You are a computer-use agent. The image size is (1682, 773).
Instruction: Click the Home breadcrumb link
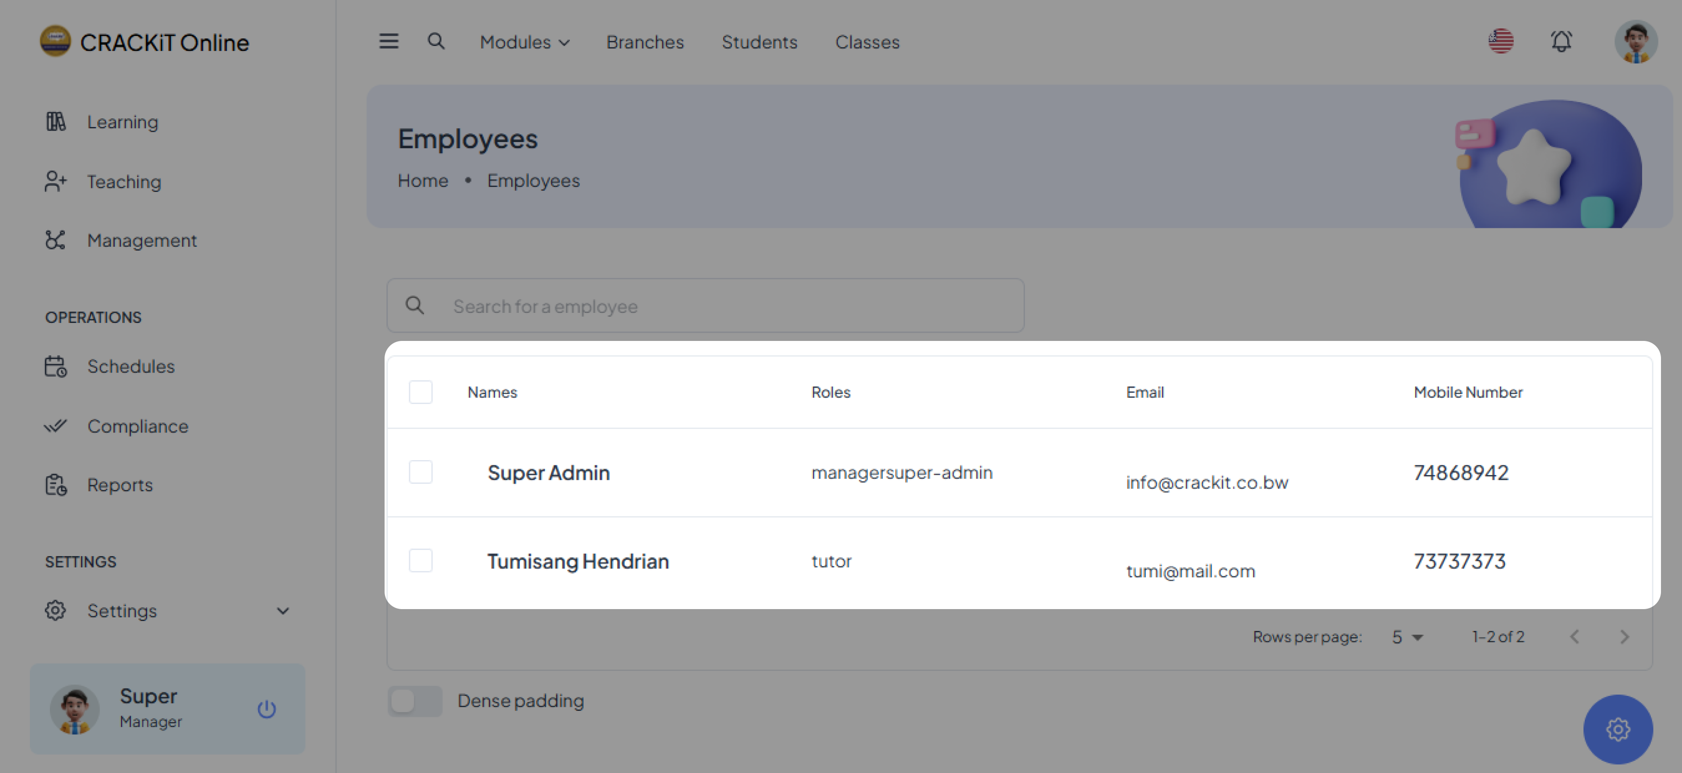pyautogui.click(x=422, y=181)
